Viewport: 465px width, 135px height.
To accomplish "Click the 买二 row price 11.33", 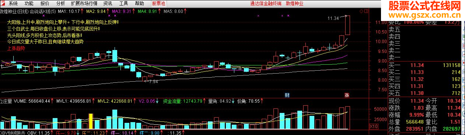I will point(417,72).
